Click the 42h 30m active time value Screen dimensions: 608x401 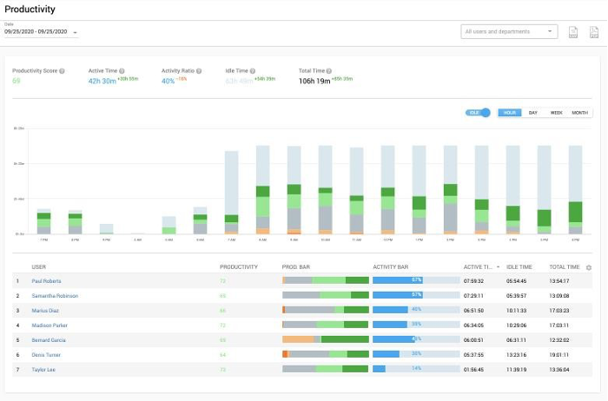coord(102,81)
